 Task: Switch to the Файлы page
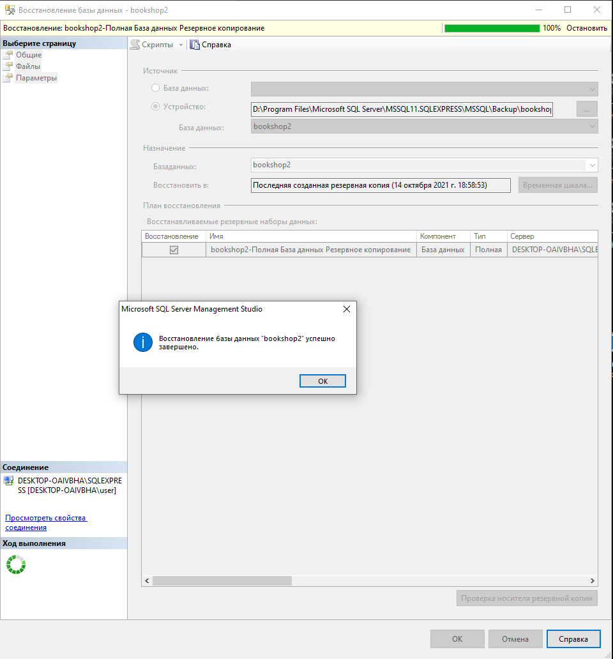point(28,66)
